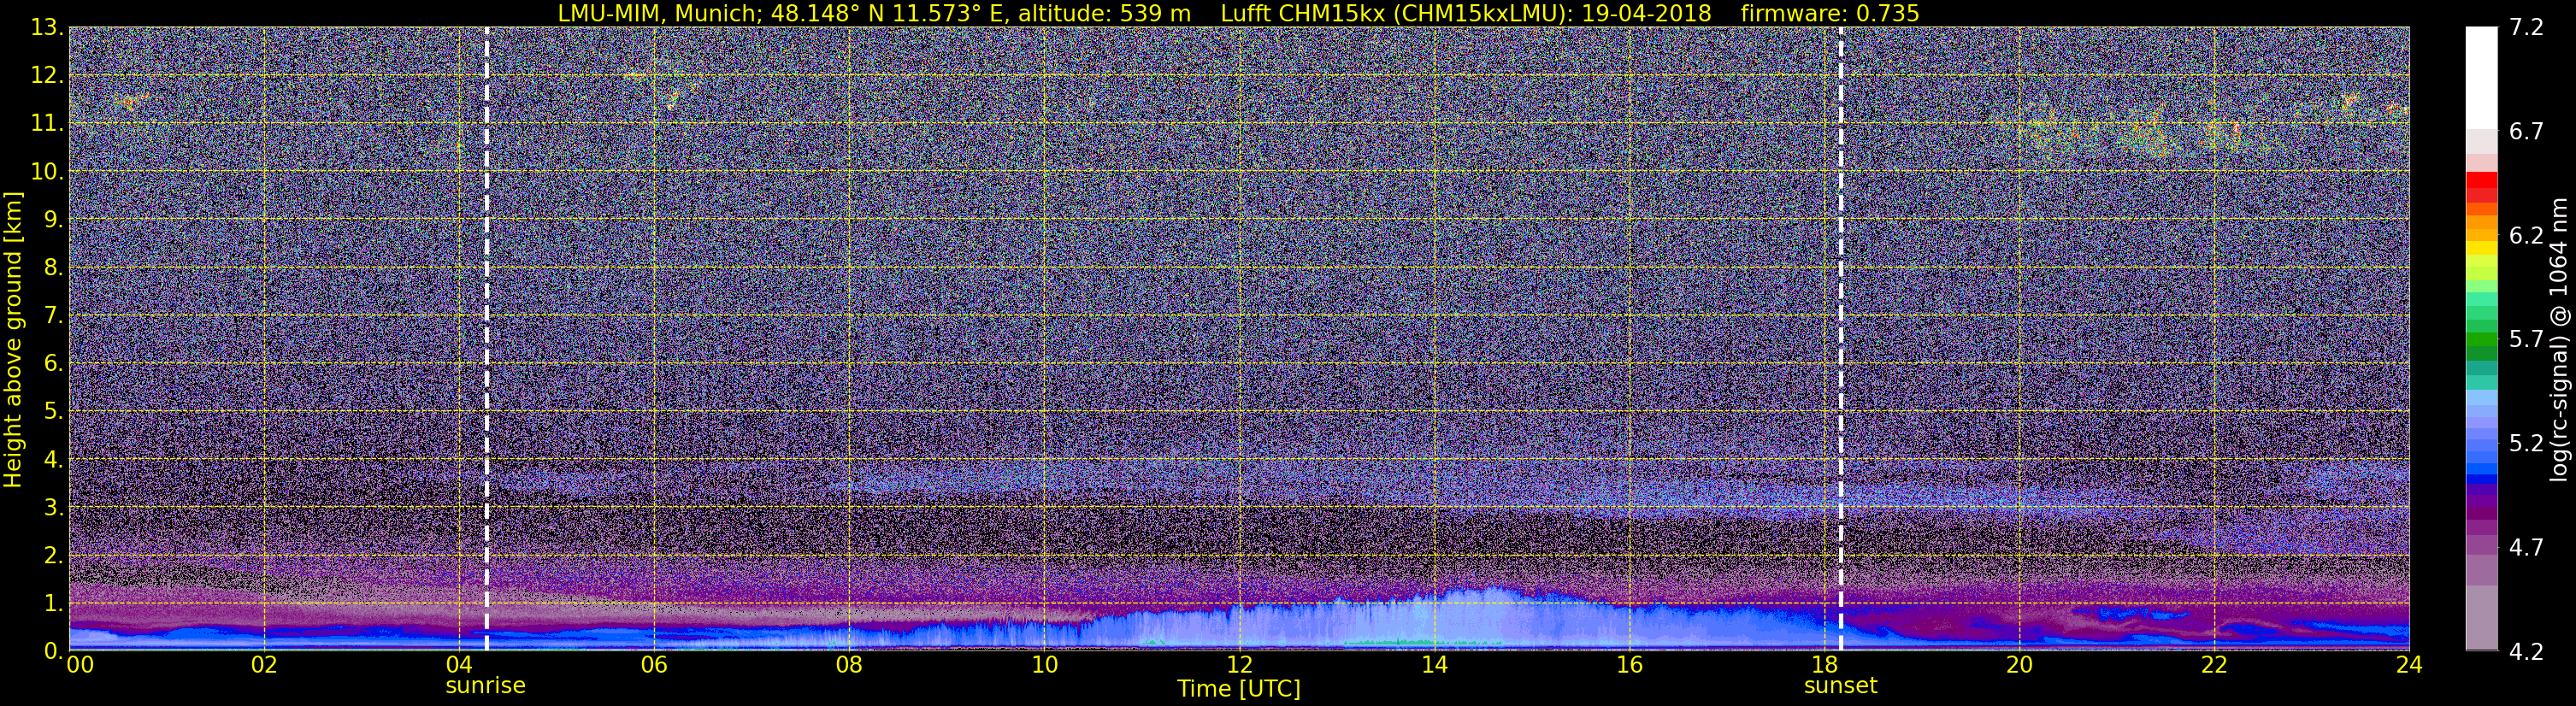Viewport: 2576px width, 706px height.
Task: Click the time tick label '12'
Action: (x=1239, y=665)
